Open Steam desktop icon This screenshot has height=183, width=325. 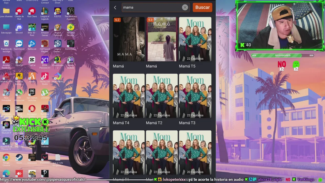click(x=19, y=159)
